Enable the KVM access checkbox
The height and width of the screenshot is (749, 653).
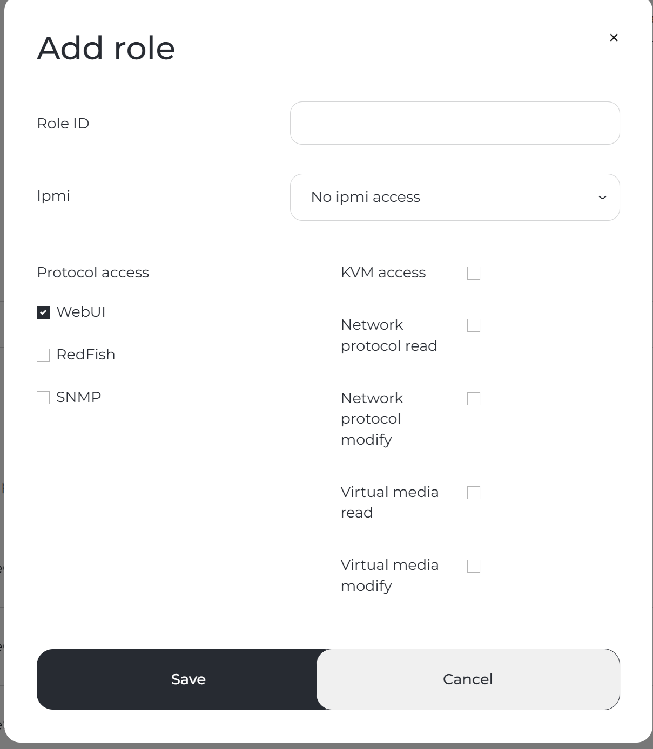point(474,273)
